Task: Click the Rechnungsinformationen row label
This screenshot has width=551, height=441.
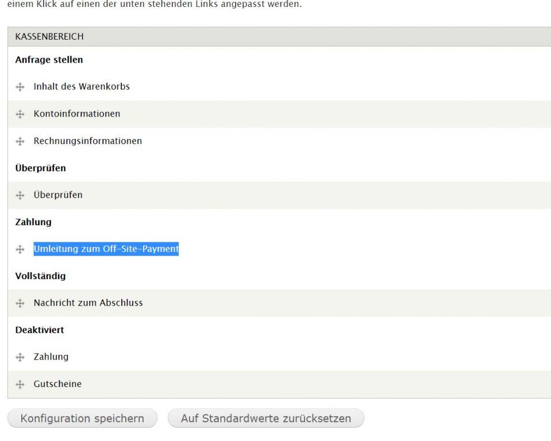Action: pyautogui.click(x=87, y=141)
